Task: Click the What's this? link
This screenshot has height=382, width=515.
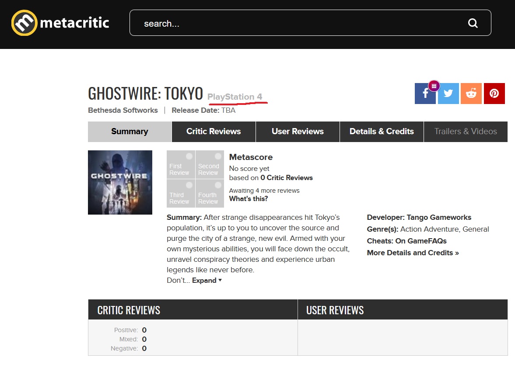Action: coord(248,198)
